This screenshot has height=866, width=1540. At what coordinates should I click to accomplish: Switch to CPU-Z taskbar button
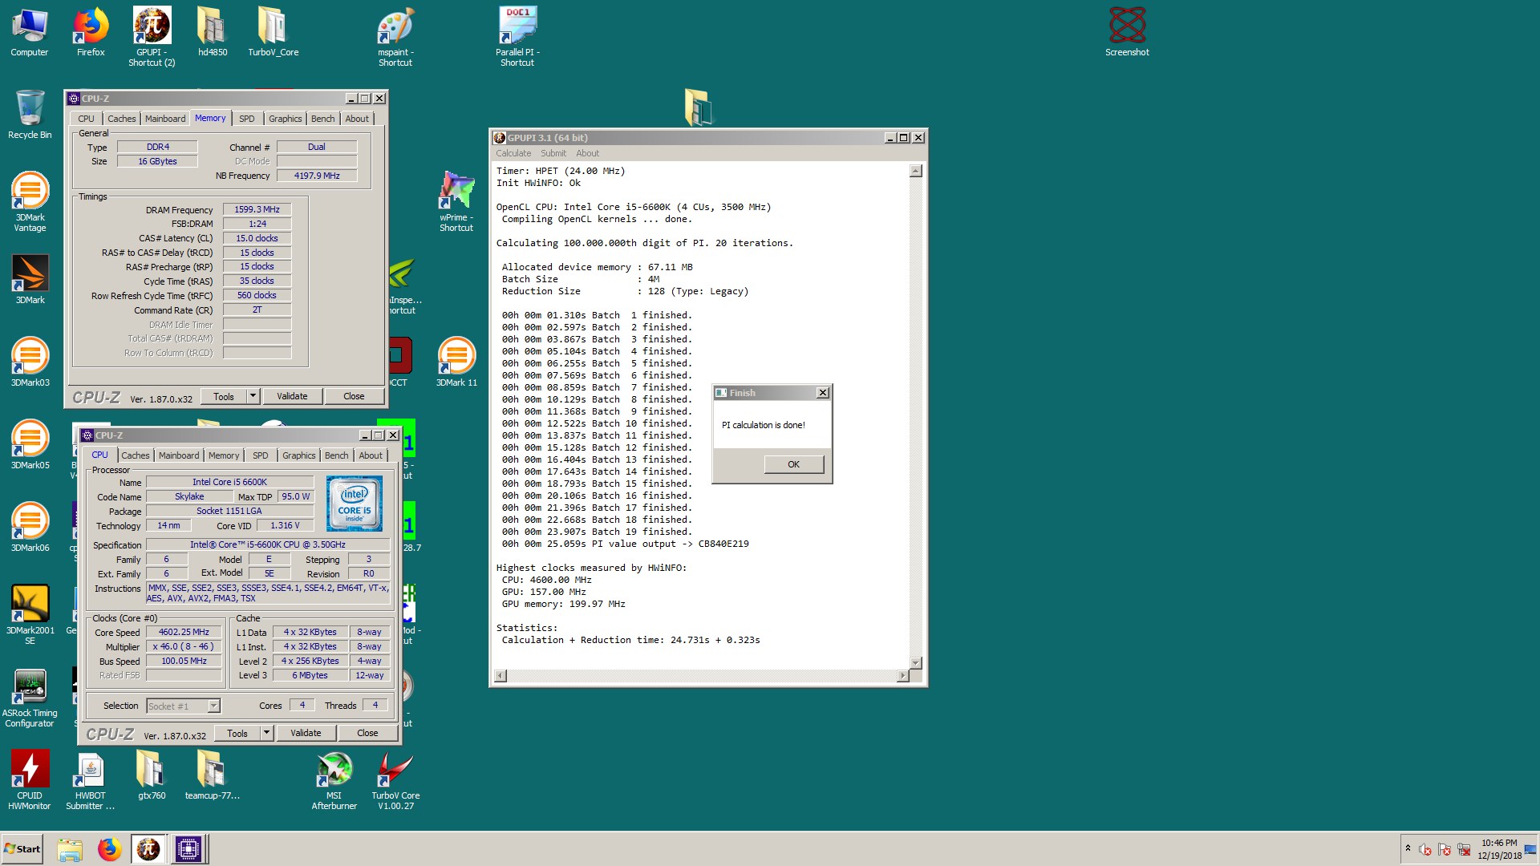click(x=188, y=849)
